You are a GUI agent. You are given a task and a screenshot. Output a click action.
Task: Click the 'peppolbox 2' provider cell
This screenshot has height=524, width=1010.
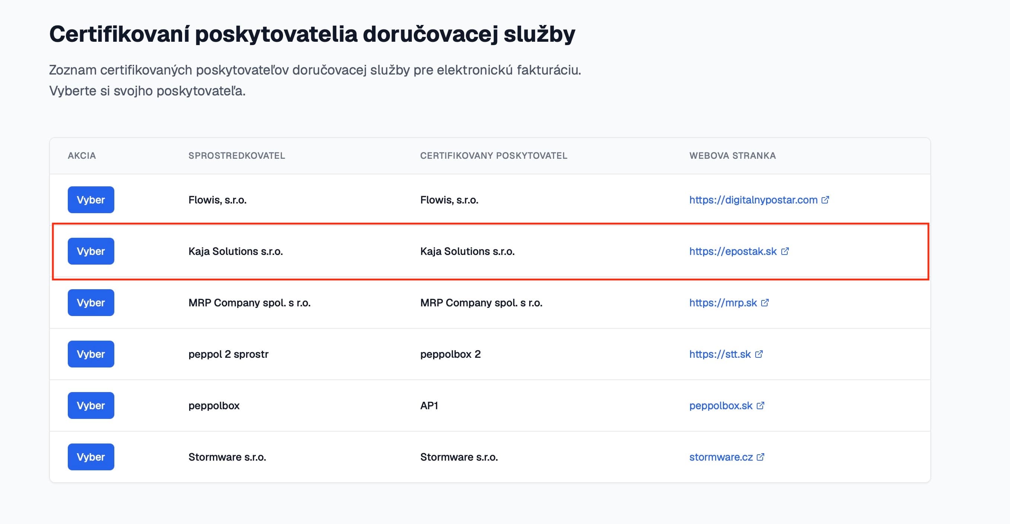pos(451,354)
